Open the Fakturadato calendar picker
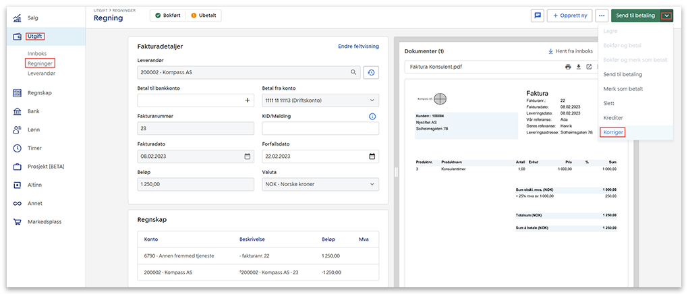The image size is (688, 294). [248, 156]
